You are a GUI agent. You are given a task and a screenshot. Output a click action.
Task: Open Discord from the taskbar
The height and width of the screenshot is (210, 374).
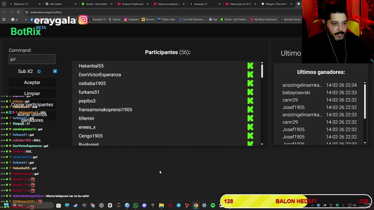(x=144, y=205)
